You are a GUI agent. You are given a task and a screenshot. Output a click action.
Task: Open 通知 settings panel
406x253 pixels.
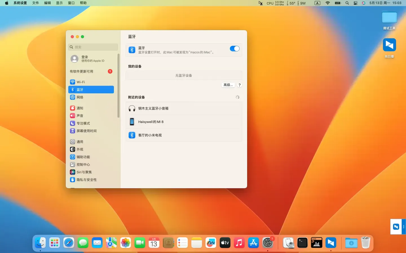coord(80,108)
